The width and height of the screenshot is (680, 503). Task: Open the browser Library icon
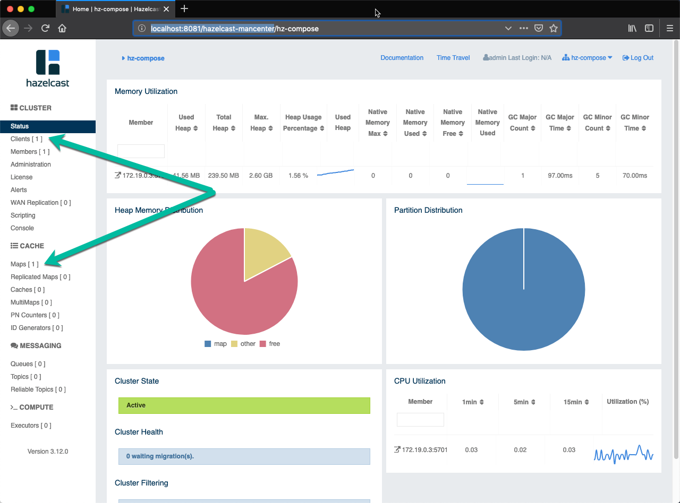632,28
